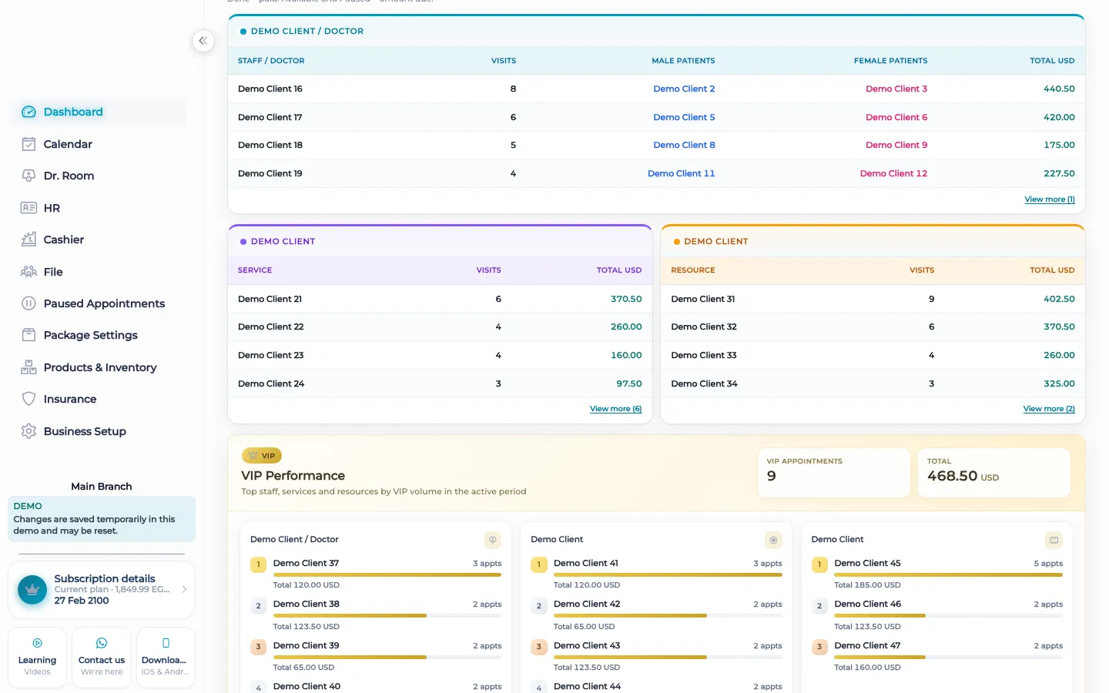Click the VIP Appointments count card
Viewport: 1109px width, 693px height.
click(834, 473)
